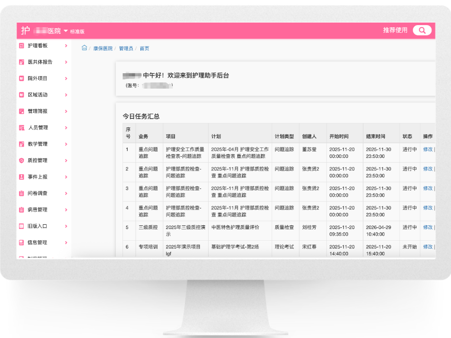The image size is (451, 338).
Task: Open the hospital selector dropdown arrow
Action: 66,31
